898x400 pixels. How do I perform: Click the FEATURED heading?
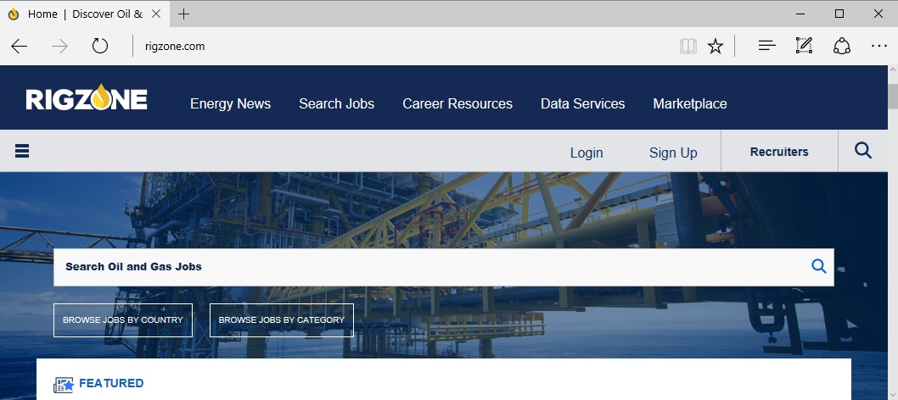(x=111, y=383)
